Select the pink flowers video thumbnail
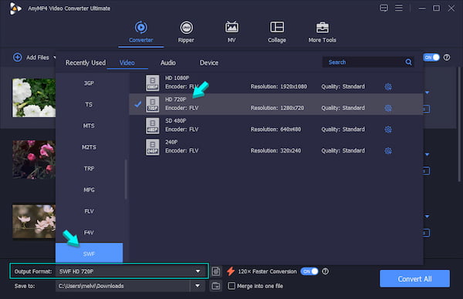The height and width of the screenshot is (299, 463). coord(34,160)
